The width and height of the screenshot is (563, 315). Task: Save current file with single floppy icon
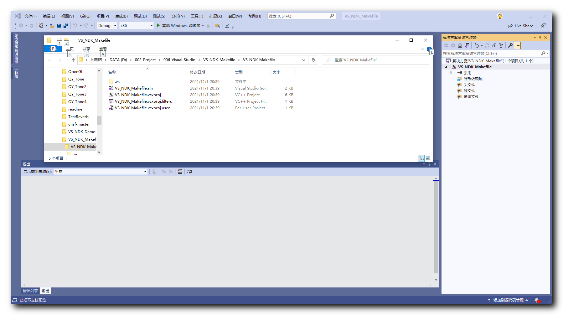click(x=59, y=26)
